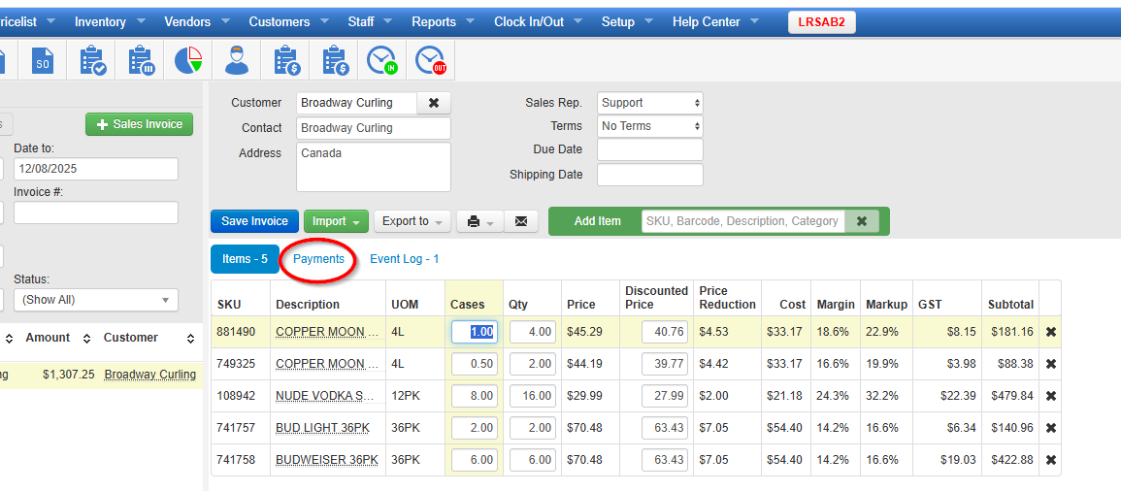
Task: Open the pie chart reports icon
Action: click(188, 60)
